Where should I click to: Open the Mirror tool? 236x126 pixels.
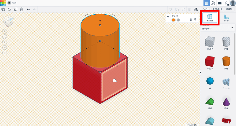coord(196,9)
